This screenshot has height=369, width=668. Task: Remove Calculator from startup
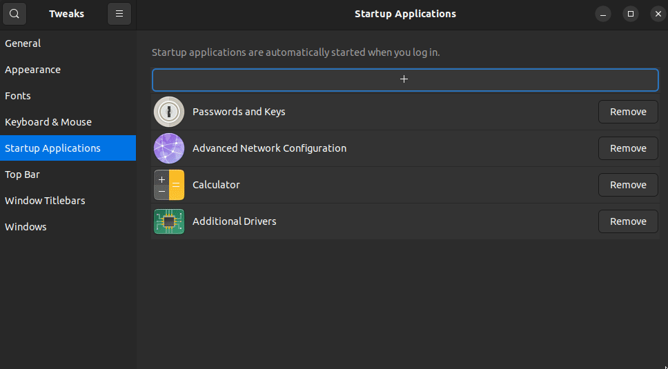tap(628, 185)
